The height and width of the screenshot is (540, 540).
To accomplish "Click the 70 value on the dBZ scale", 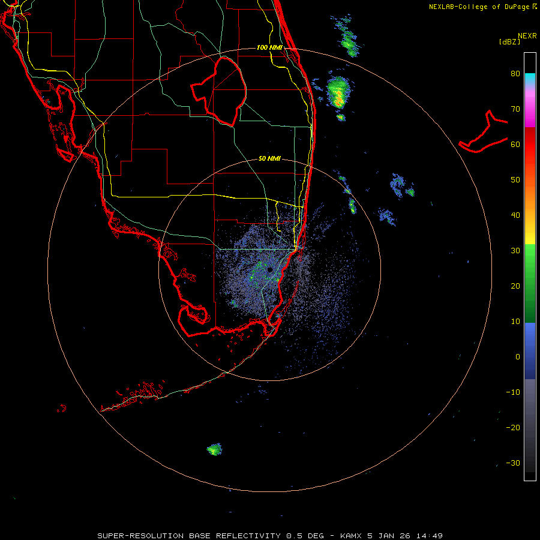I will [515, 109].
